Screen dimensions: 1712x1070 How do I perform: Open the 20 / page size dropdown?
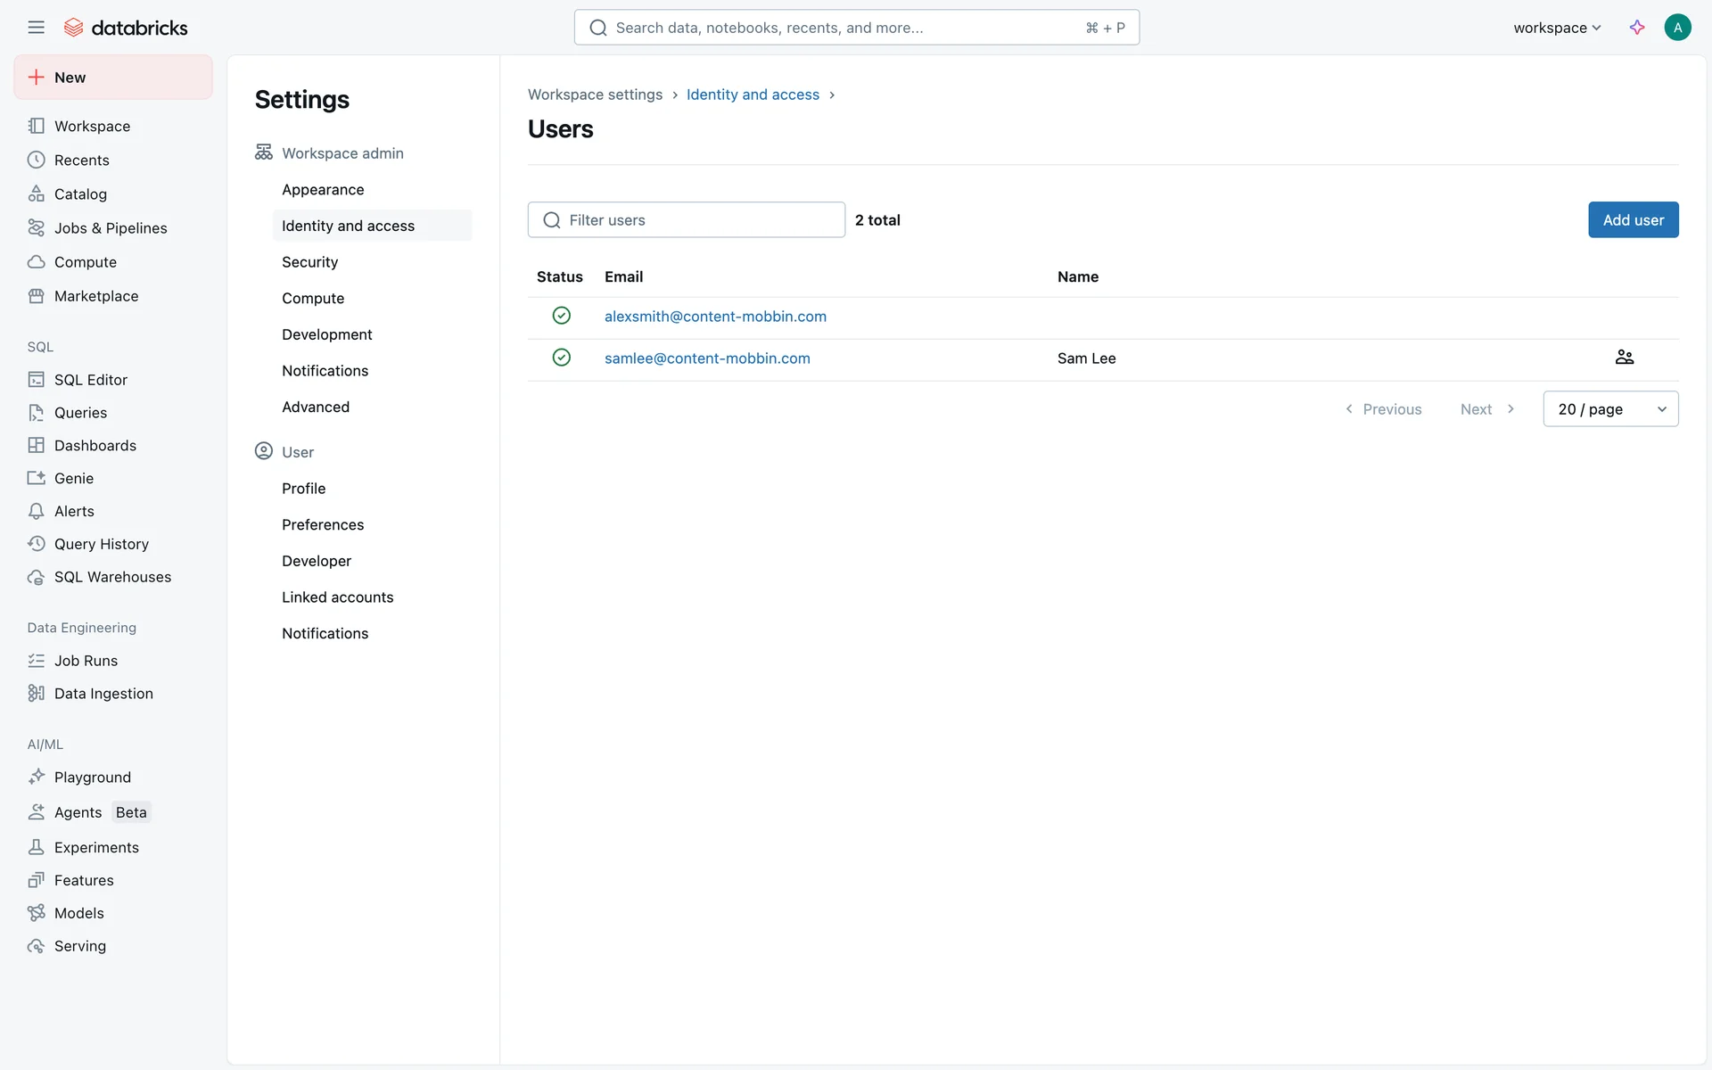click(1610, 409)
